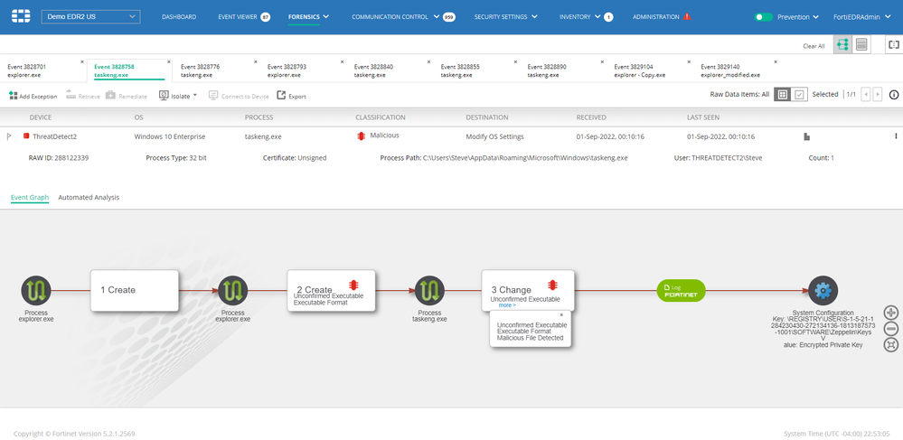This screenshot has height=440, width=903.
Task: Click the Clear All link
Action: click(814, 46)
